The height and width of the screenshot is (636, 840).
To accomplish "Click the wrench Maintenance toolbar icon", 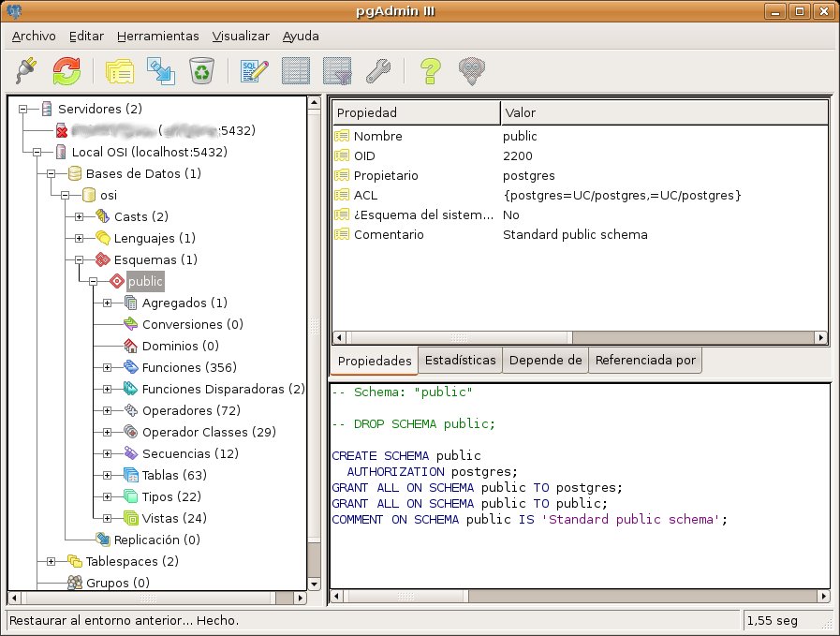I will coord(376,70).
